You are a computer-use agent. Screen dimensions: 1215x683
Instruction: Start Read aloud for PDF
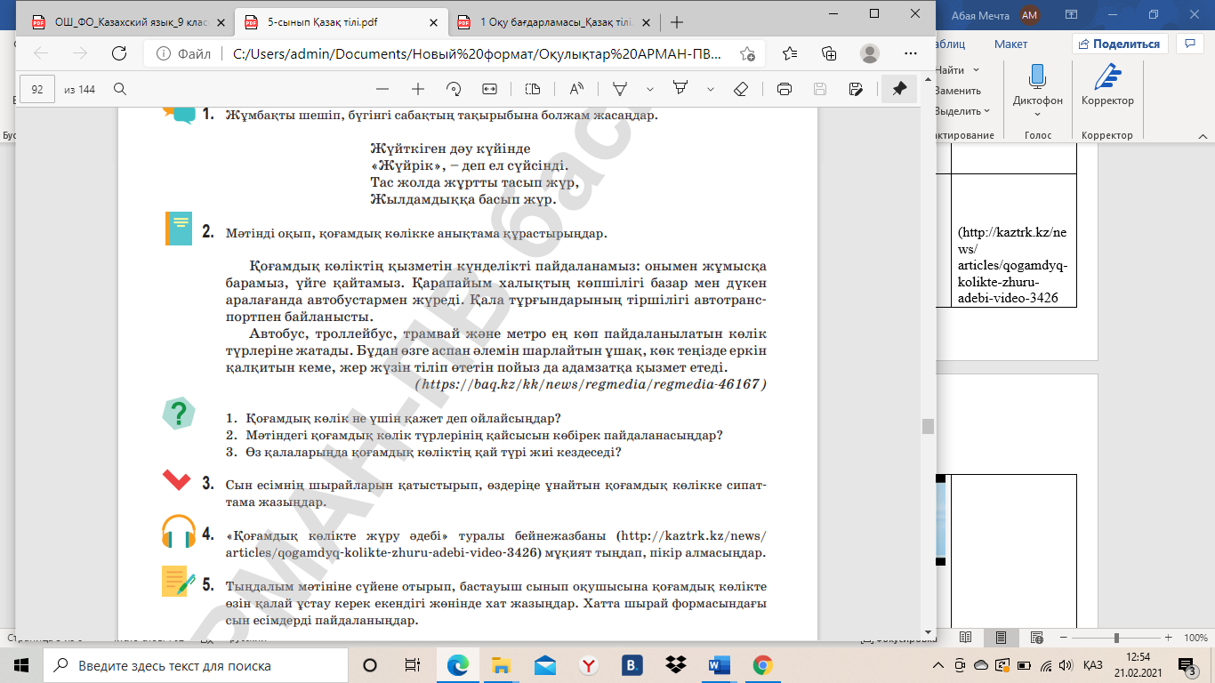(x=576, y=89)
